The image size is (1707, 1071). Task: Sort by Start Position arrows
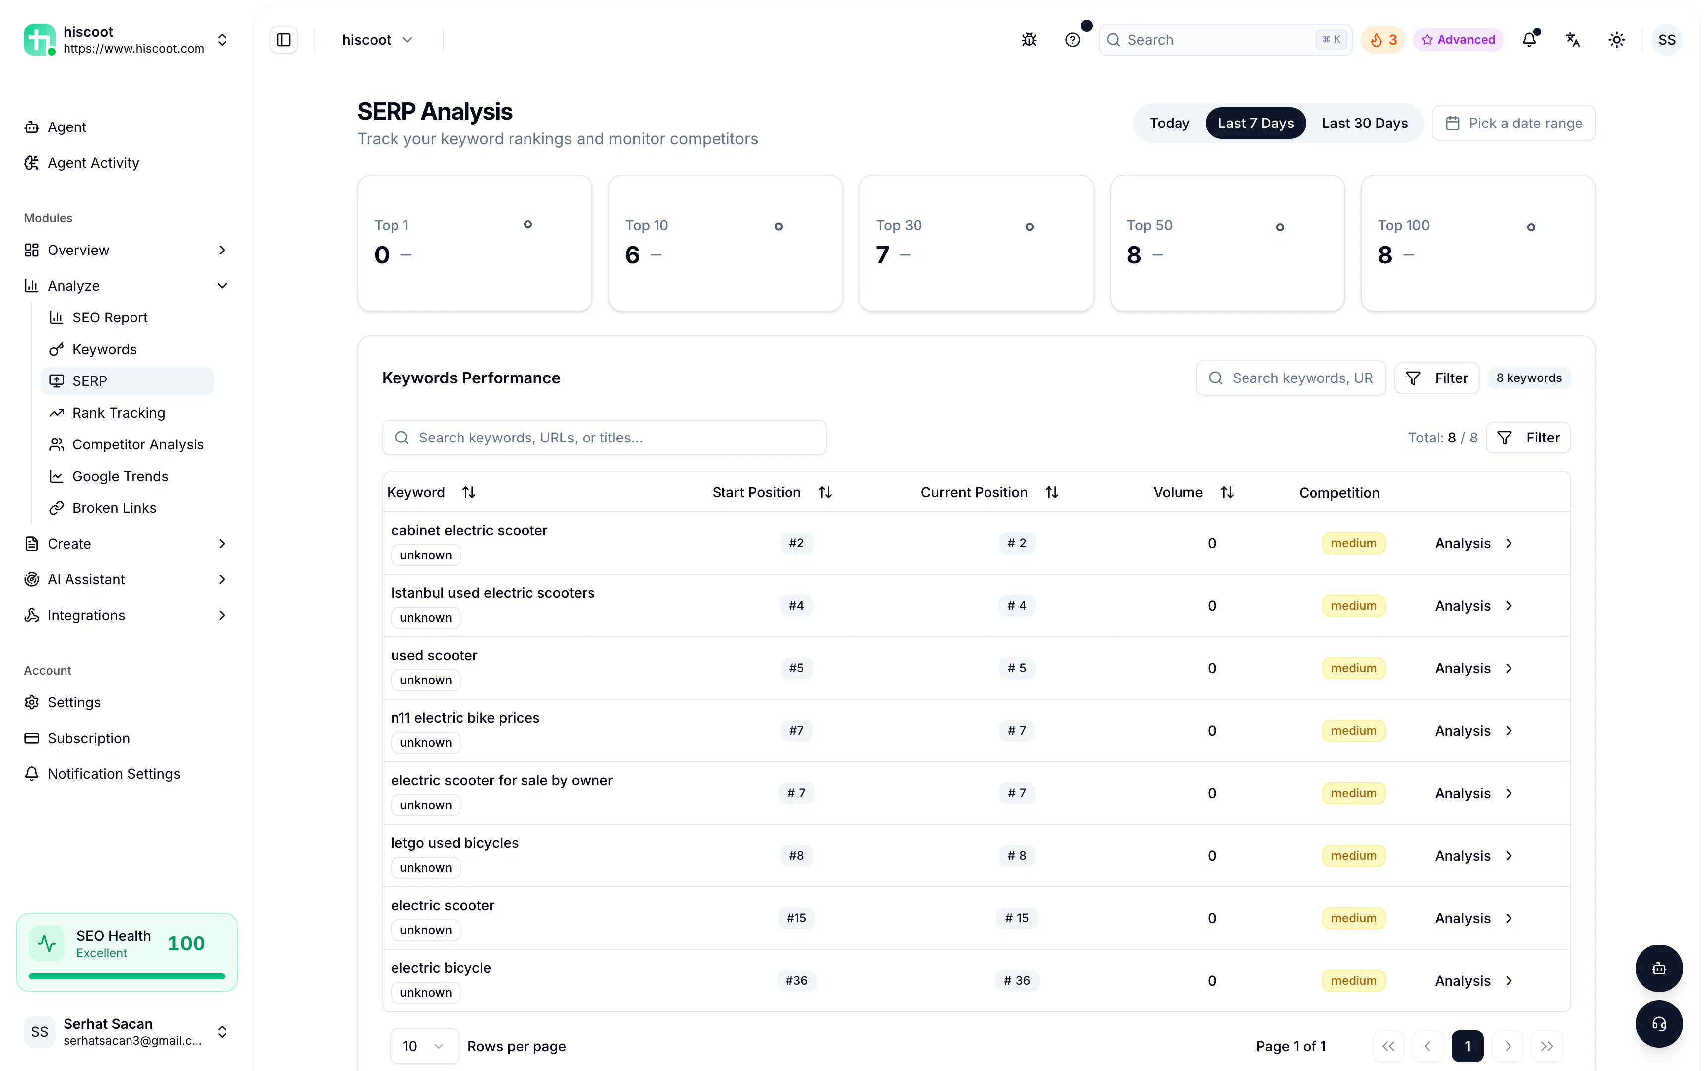coord(825,492)
